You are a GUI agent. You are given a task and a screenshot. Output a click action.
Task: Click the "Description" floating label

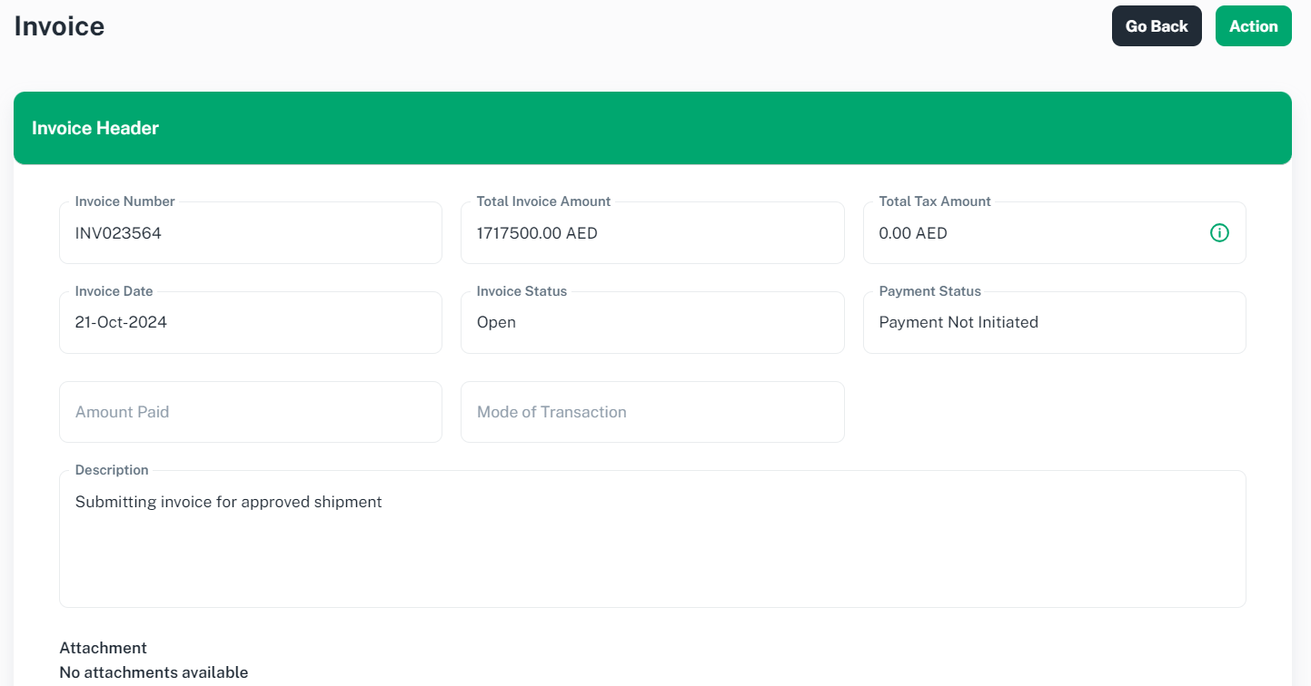pyautogui.click(x=112, y=470)
